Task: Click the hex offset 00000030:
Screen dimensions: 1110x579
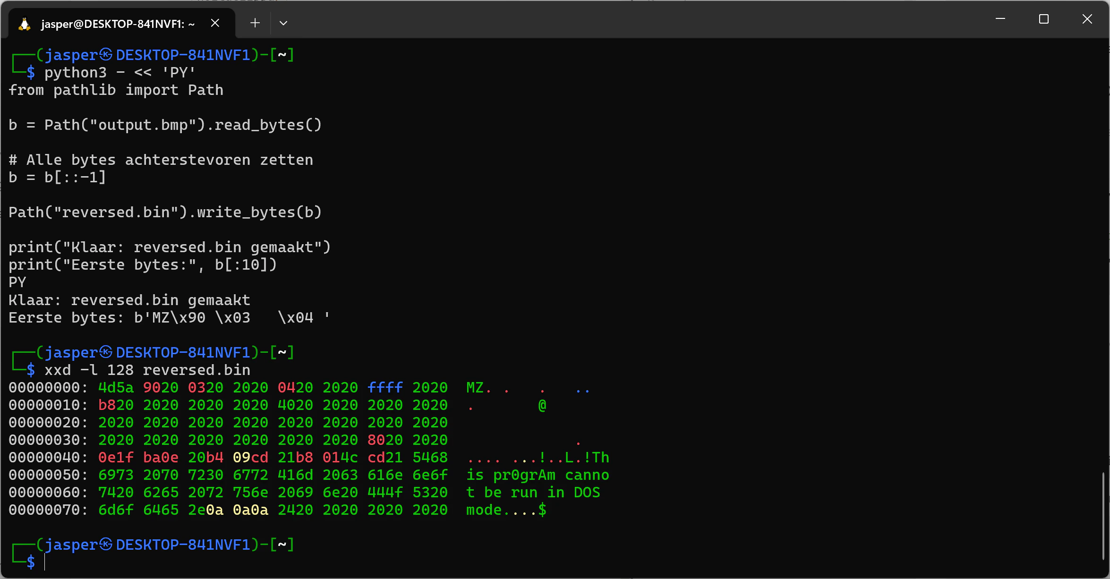Action: click(48, 440)
